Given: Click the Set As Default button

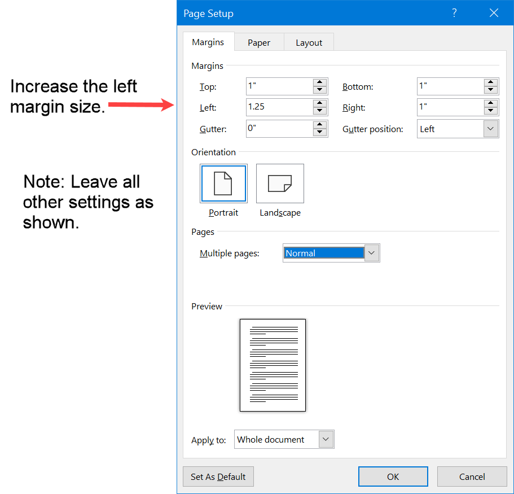Looking at the screenshot, I should tap(218, 476).
